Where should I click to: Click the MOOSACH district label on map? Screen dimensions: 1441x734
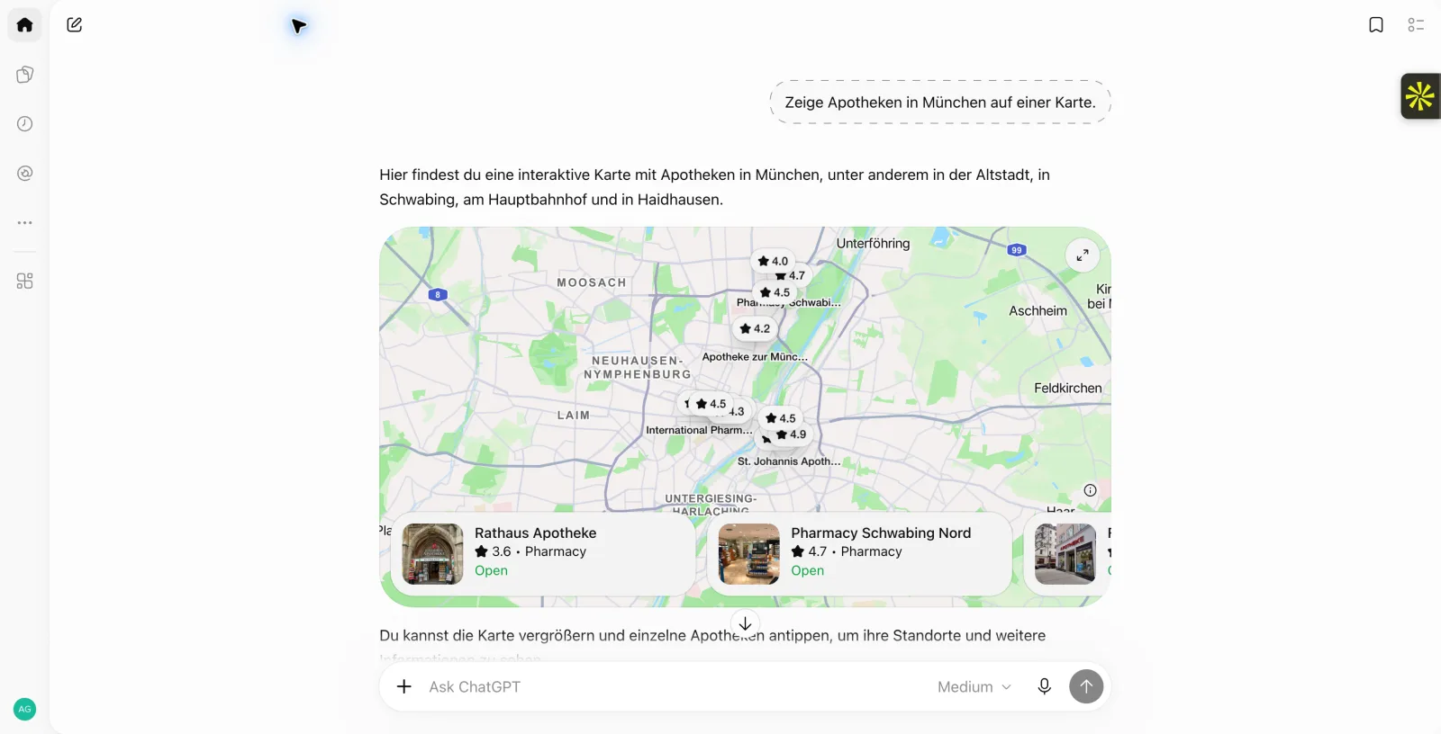click(592, 282)
